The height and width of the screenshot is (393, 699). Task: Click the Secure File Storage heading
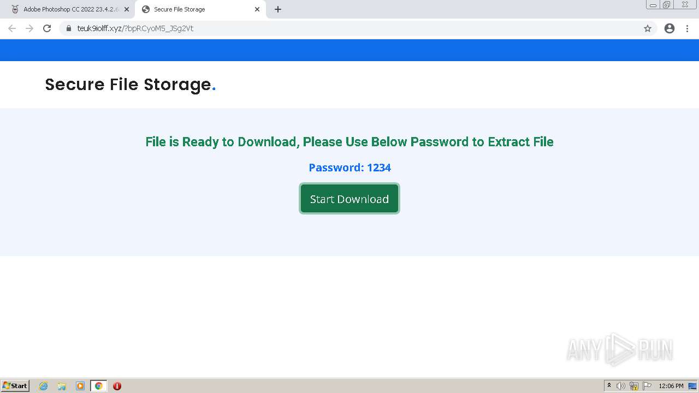[x=131, y=85]
